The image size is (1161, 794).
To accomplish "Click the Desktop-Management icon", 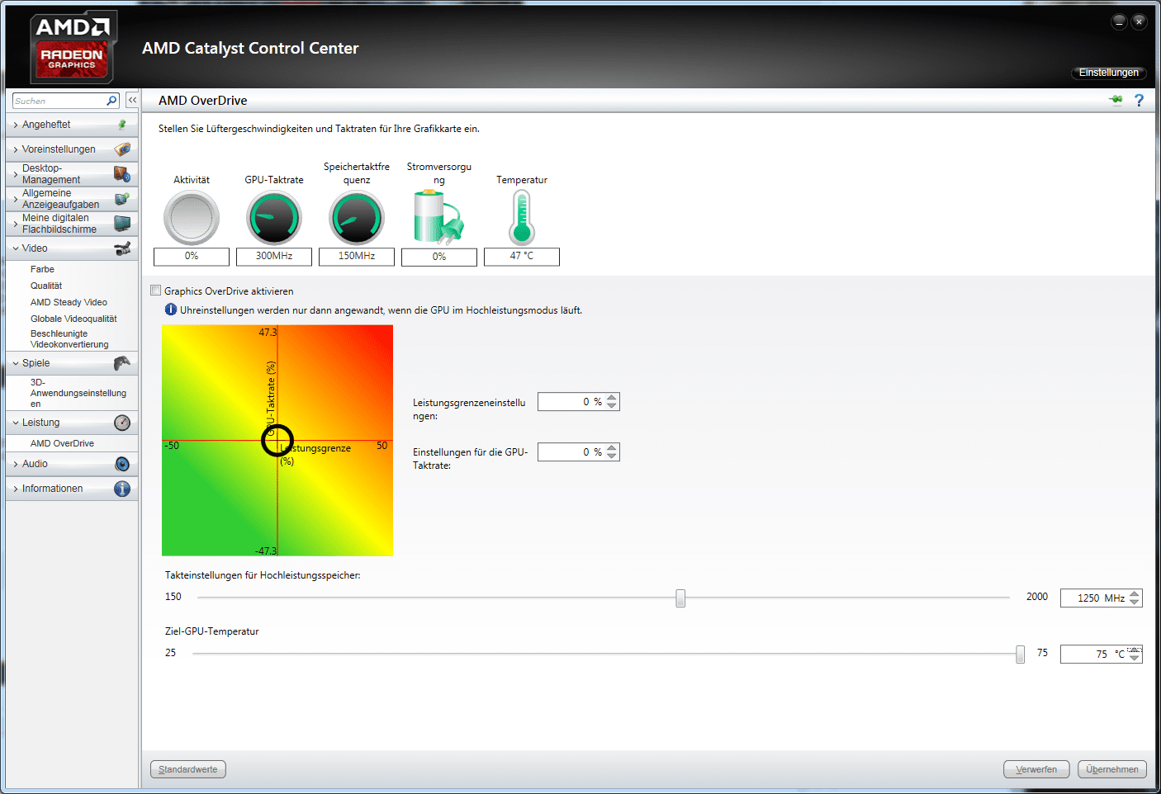I will point(122,174).
